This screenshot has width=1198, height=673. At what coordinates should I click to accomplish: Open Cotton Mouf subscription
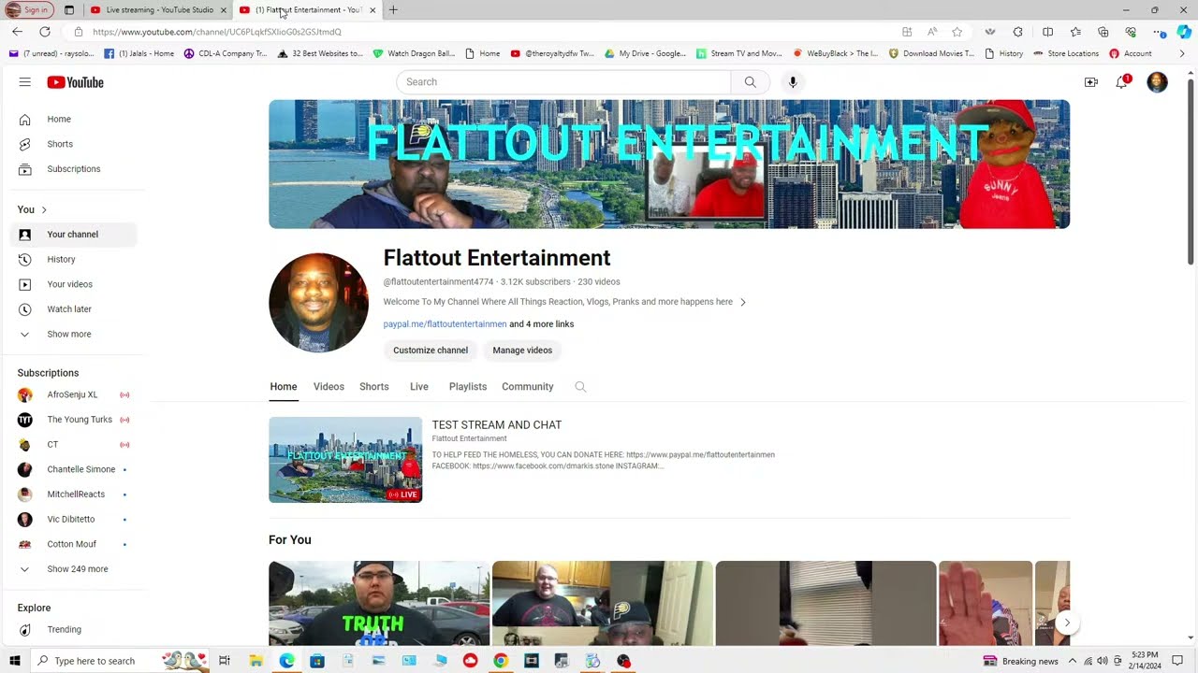(x=73, y=544)
